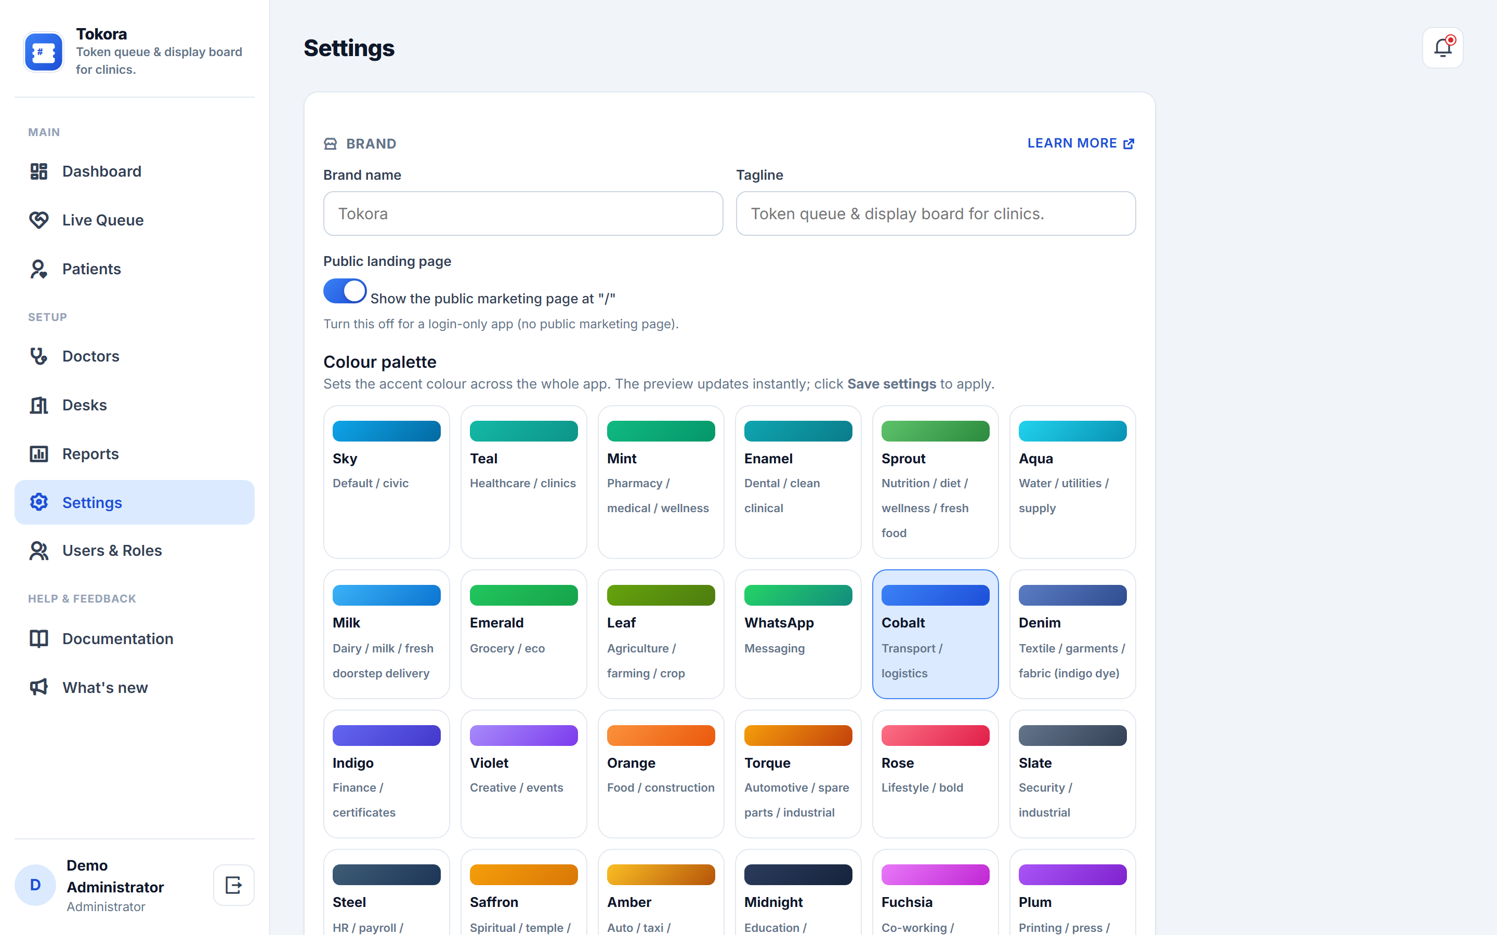Go to Live Queue
The image size is (1497, 935).
[x=135, y=220]
